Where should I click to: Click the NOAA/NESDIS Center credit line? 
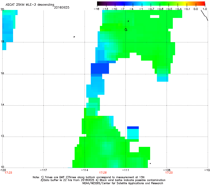tap(123, 183)
